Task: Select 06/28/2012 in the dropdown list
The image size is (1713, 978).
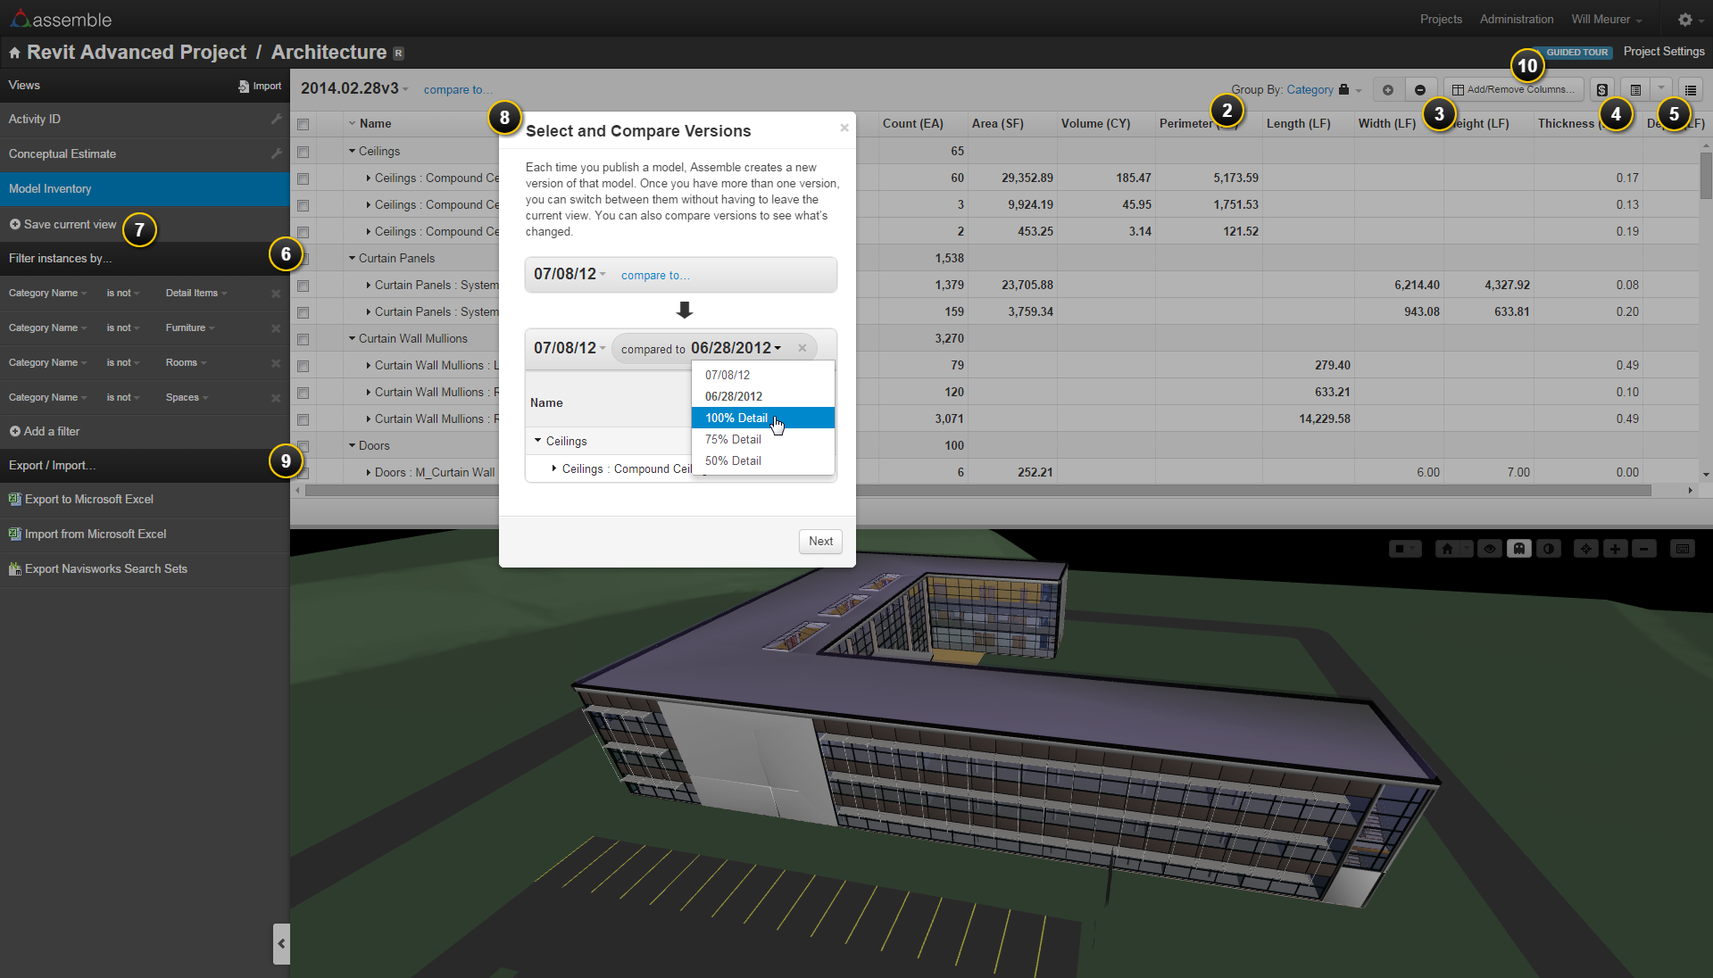Action: click(763, 396)
